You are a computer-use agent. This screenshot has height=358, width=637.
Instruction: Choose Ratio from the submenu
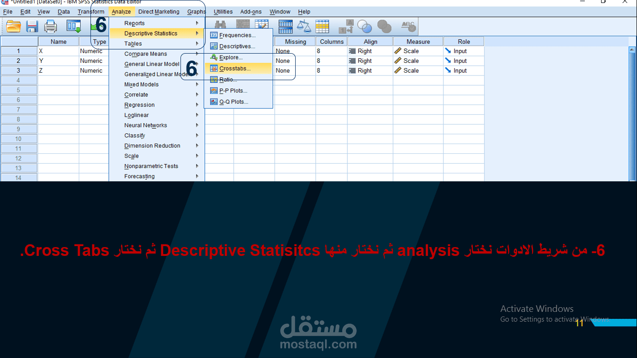238,80
